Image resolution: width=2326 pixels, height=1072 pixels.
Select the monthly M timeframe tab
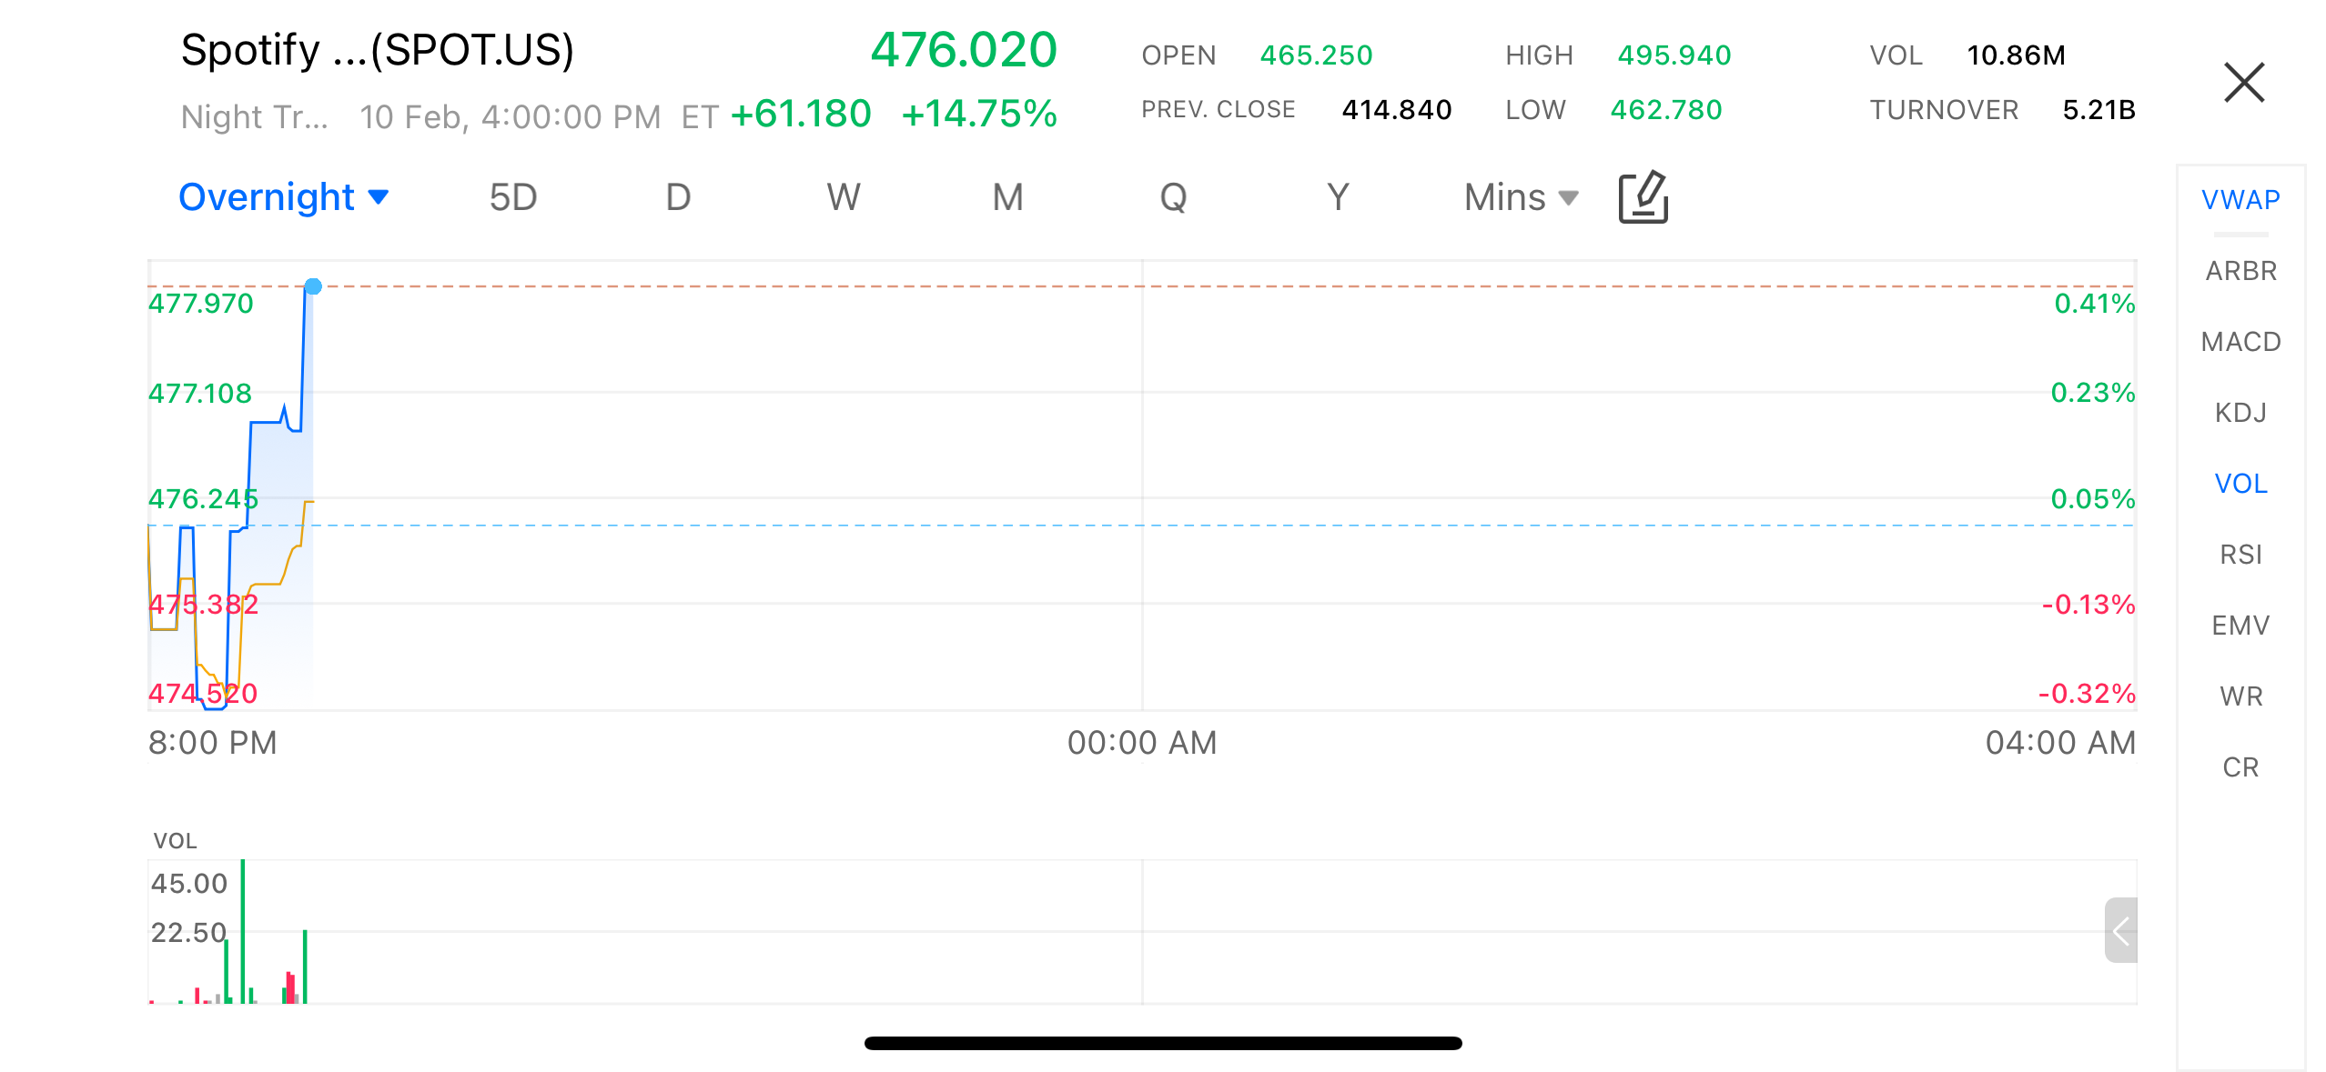(1008, 197)
